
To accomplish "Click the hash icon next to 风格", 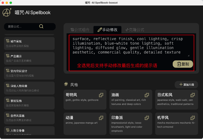I will click(x=66, y=84).
